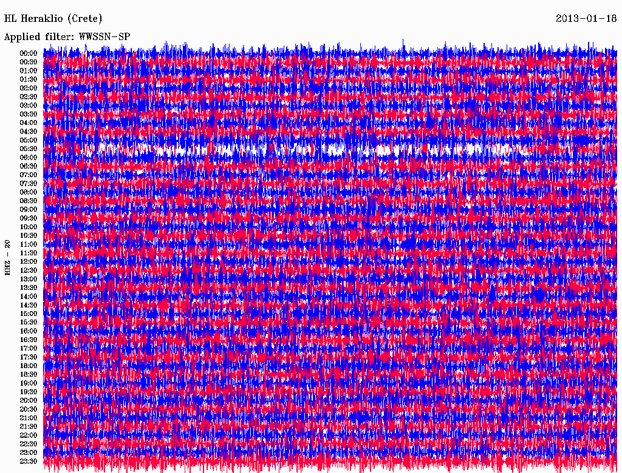Select the 12:00 time row label
Viewport: 622px width, 473px height.
pos(29,261)
